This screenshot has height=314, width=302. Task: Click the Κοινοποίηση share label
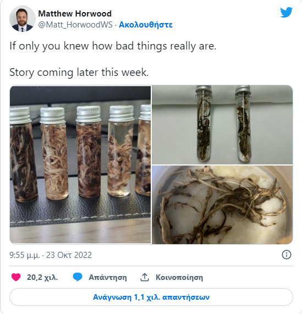click(179, 277)
